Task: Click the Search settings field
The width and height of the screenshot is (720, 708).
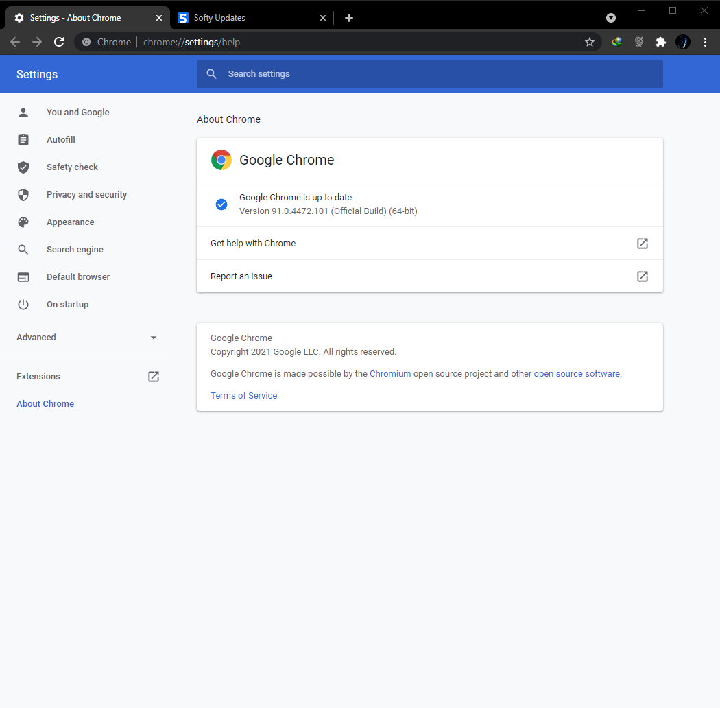Action: (x=430, y=74)
